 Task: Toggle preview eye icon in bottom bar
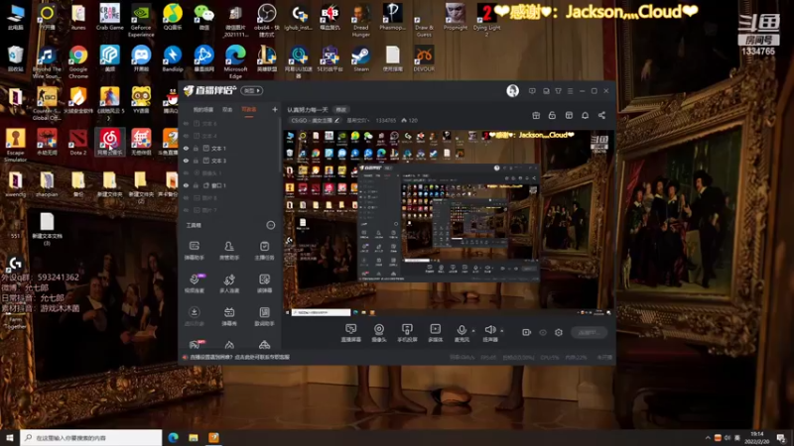(543, 332)
